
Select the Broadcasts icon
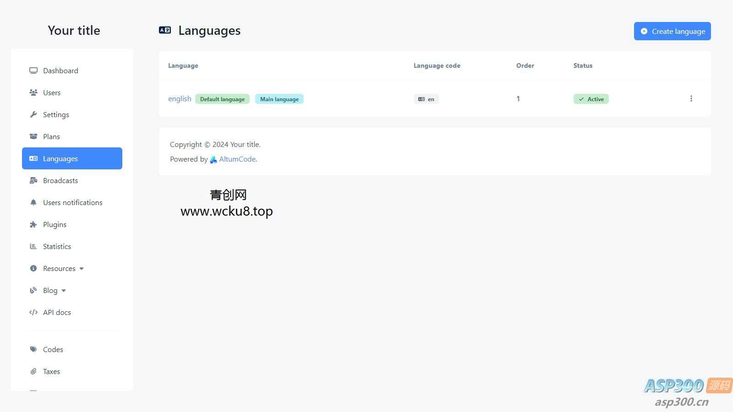coord(33,180)
